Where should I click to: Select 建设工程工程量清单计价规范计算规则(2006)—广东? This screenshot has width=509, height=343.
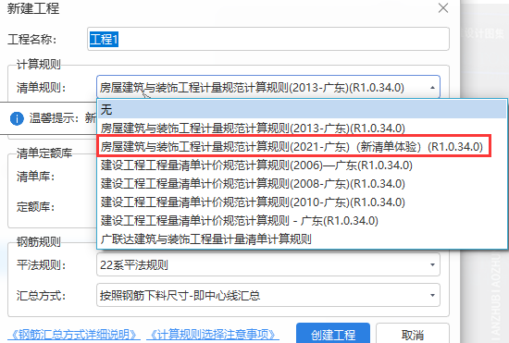[302, 165]
